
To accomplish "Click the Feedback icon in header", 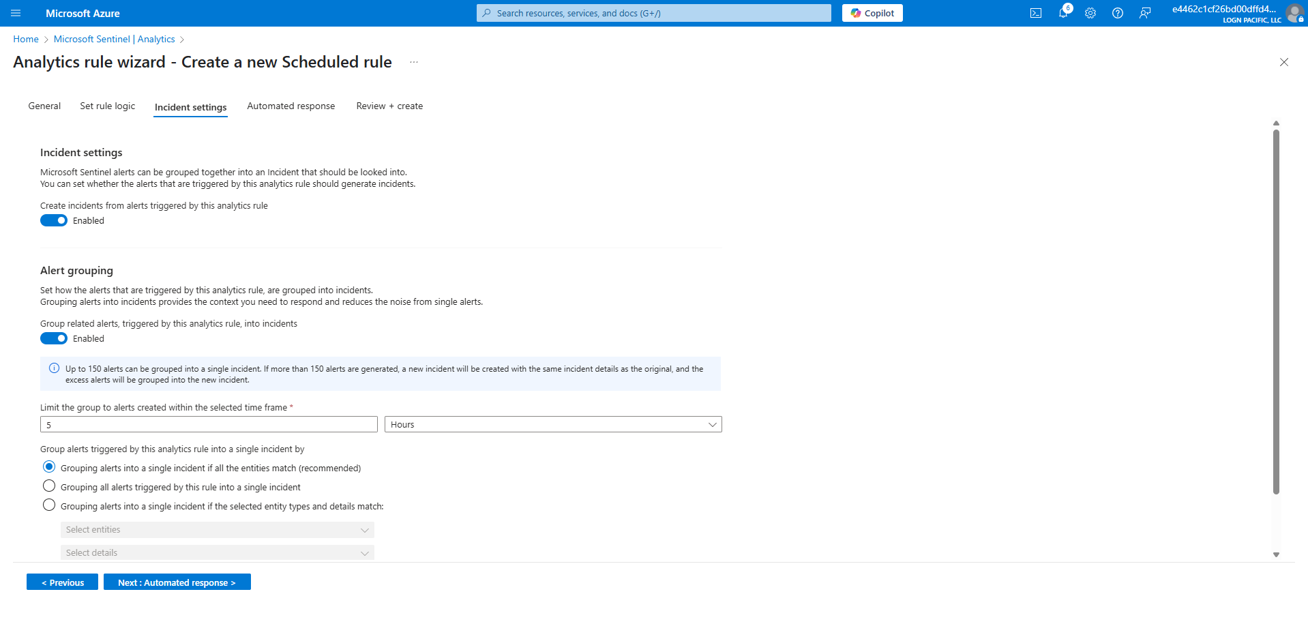I will tap(1144, 13).
